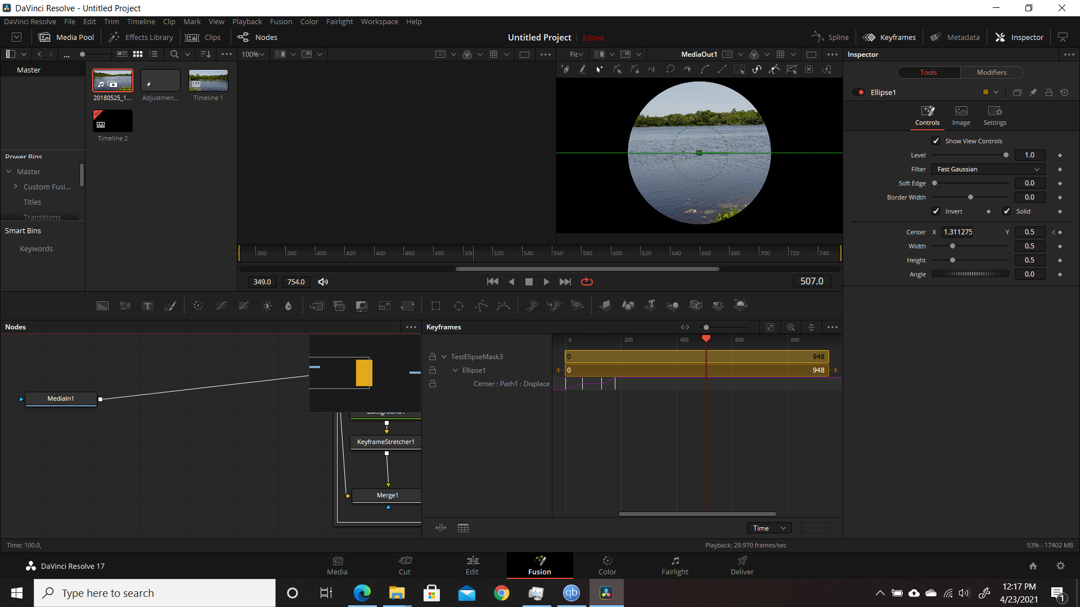The image size is (1080, 607).
Task: Lock the TestElipseMask3 keyframe track
Action: click(x=432, y=357)
